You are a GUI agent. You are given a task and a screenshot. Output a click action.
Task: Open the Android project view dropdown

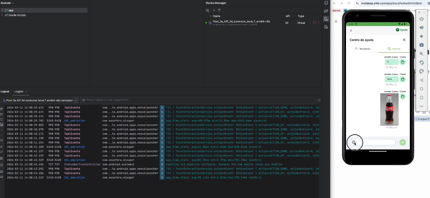coord(7,3)
